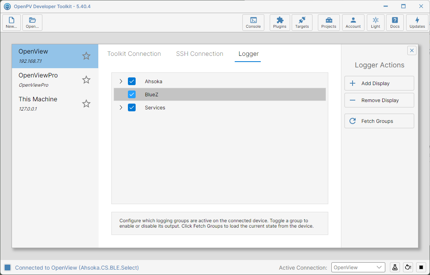This screenshot has width=430, height=275.
Task: Show the Projects toolbox
Action: 329,22
